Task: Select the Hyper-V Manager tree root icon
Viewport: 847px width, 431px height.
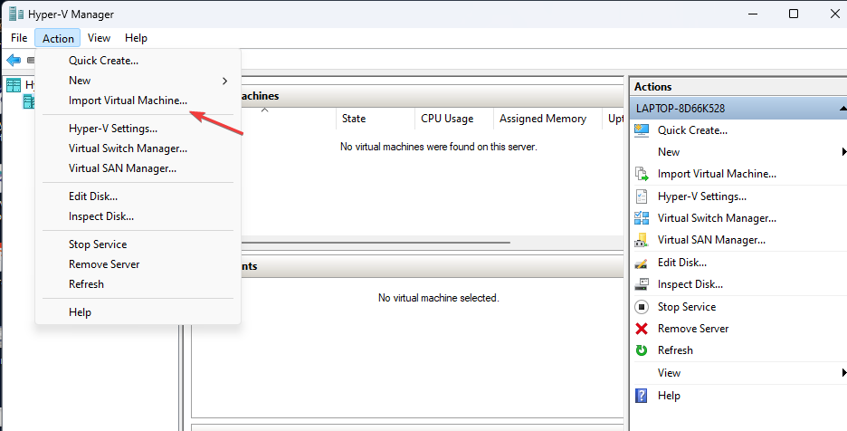Action: tap(14, 85)
